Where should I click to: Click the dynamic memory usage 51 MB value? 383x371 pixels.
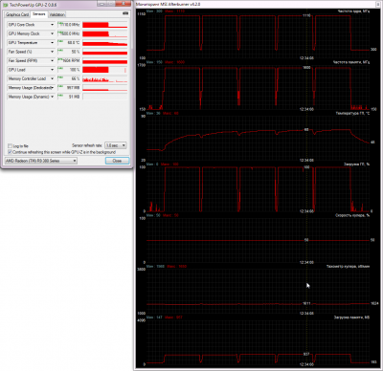coord(69,97)
